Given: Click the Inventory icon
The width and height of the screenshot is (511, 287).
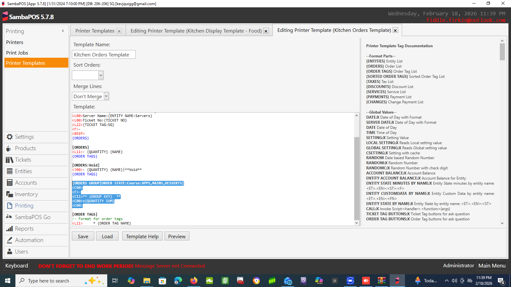Looking at the screenshot, I should click(x=9, y=194).
